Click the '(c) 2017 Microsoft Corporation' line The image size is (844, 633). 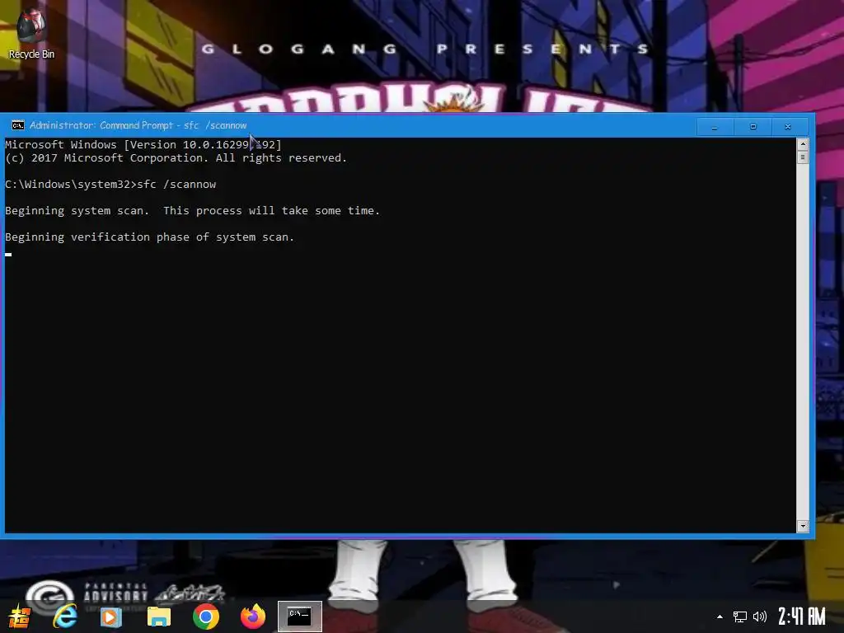pos(176,157)
